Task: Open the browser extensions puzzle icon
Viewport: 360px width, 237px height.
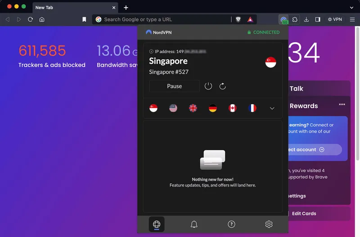Action: pyautogui.click(x=295, y=19)
